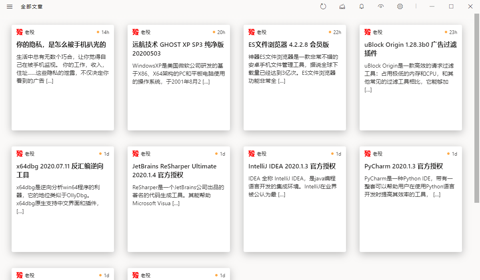Minimize the reader window
This screenshot has height=280, width=480.
[432, 6]
